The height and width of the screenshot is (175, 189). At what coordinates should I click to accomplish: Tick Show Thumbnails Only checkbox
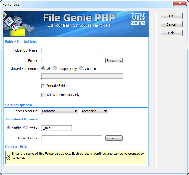(x=43, y=95)
